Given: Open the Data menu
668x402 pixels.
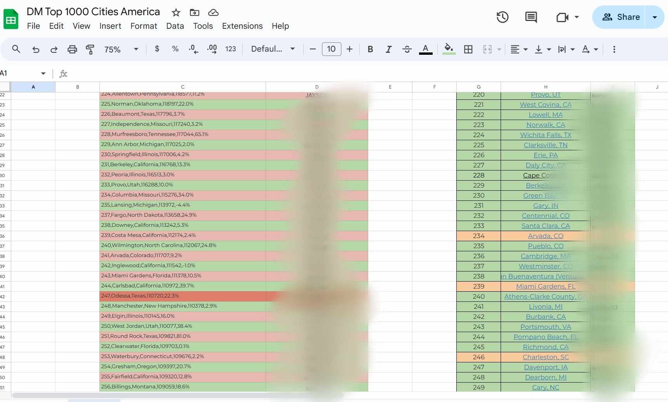Looking at the screenshot, I should point(175,26).
